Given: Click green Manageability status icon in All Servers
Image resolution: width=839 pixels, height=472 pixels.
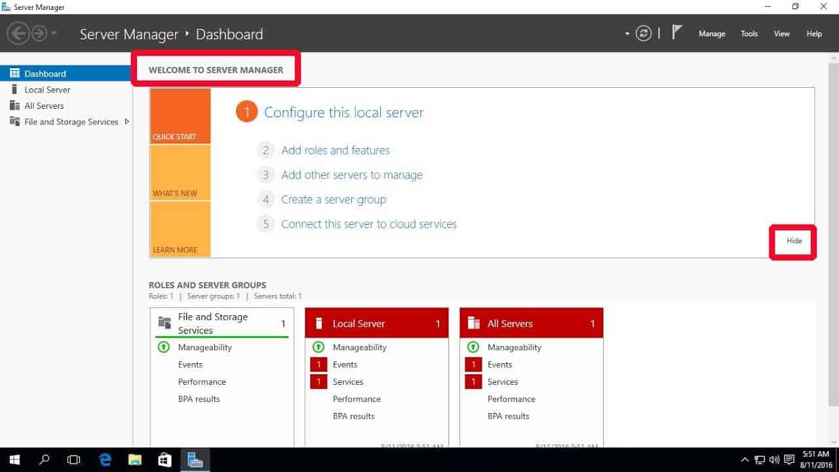Looking at the screenshot, I should (x=473, y=347).
